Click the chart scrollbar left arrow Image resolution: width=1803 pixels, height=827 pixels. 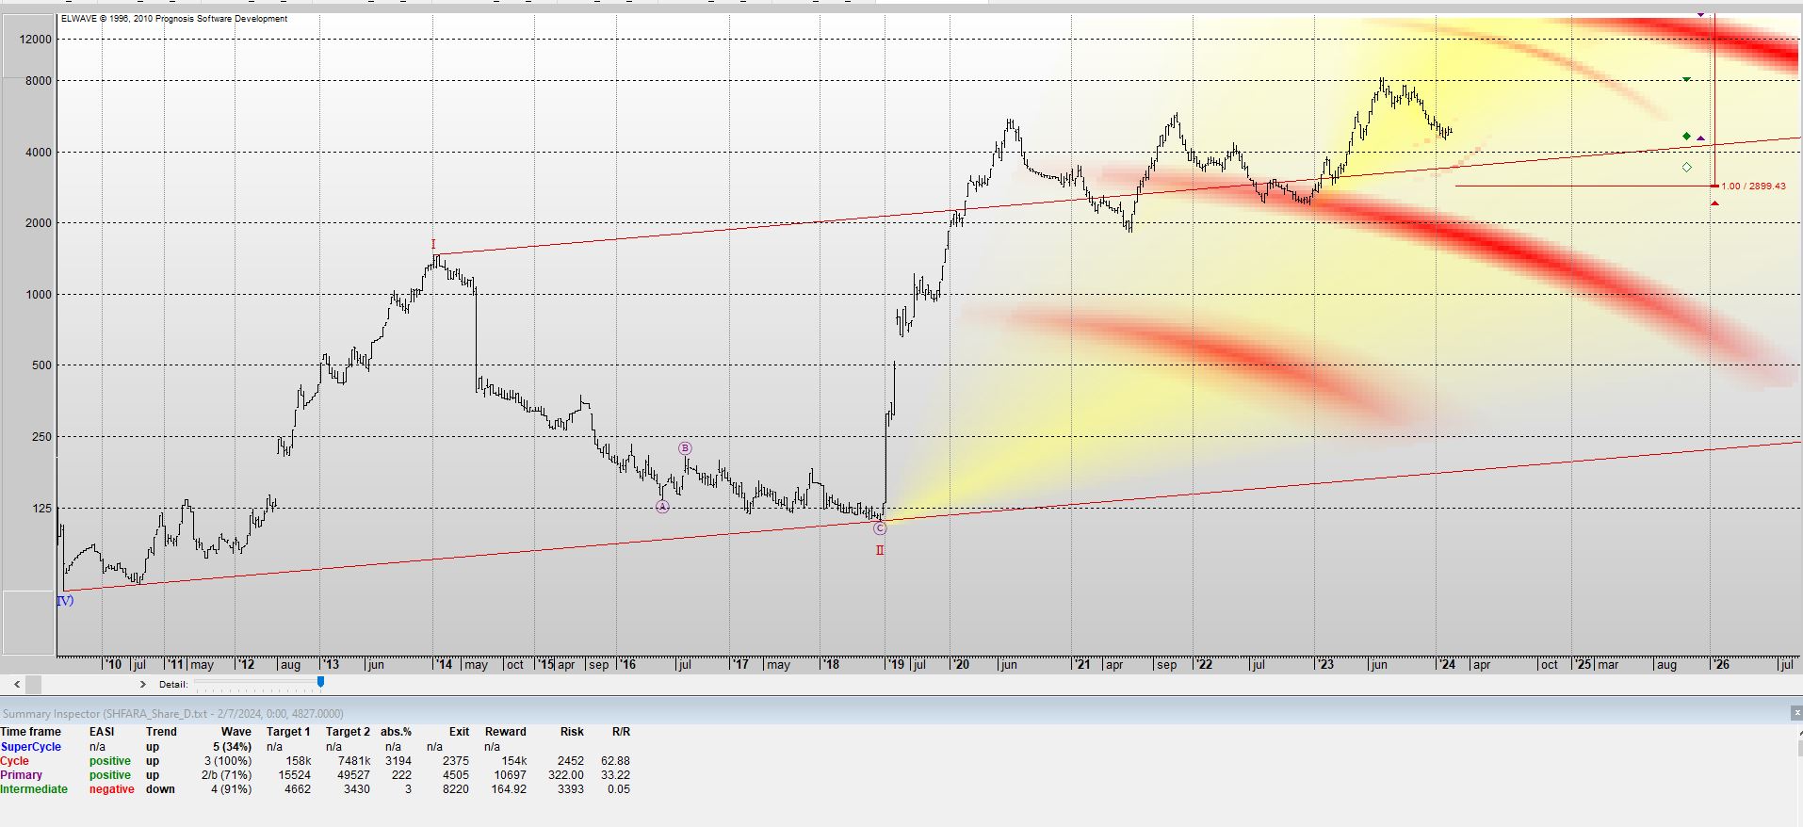(17, 685)
